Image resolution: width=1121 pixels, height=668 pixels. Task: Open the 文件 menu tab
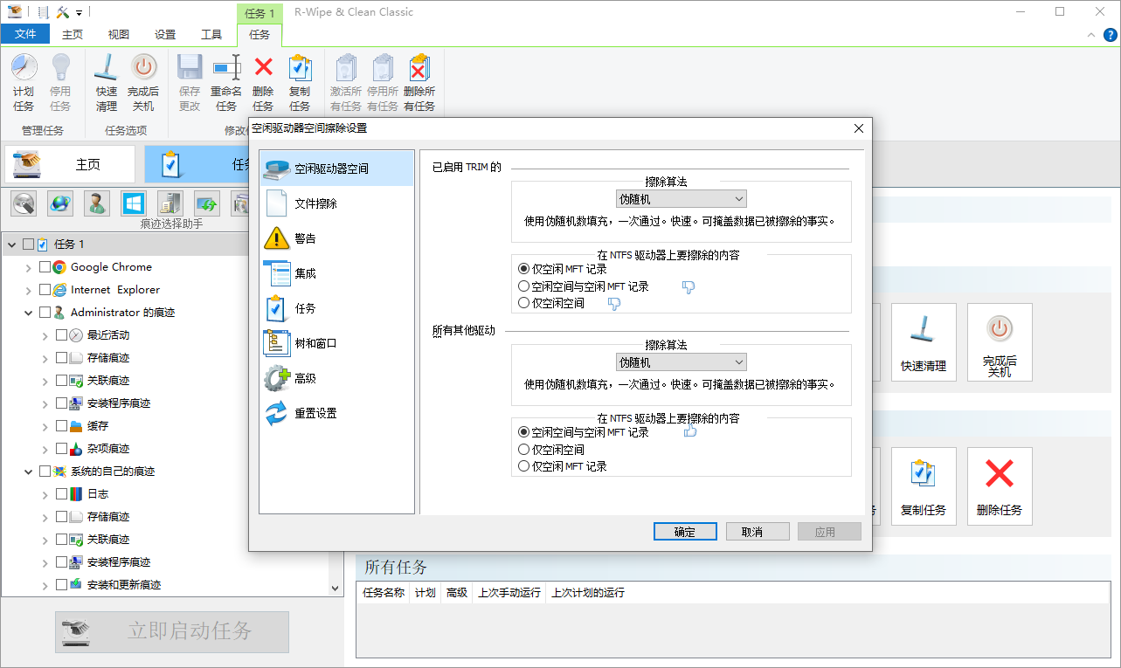25,34
